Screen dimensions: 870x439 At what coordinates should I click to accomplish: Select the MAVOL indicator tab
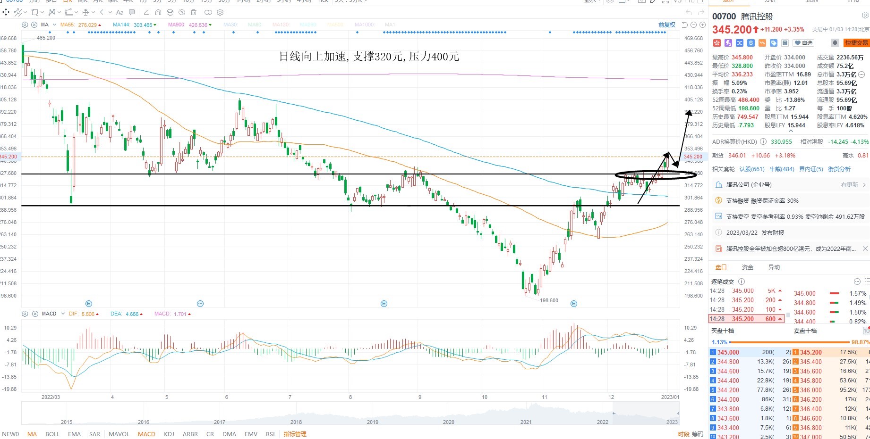pyautogui.click(x=119, y=434)
